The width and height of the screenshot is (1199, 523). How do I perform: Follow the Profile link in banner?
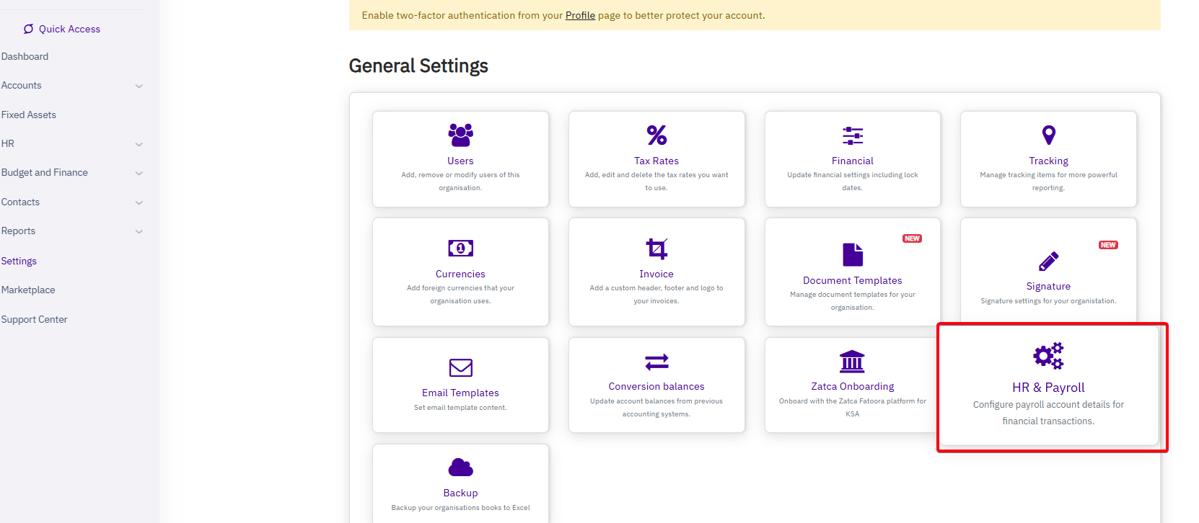tap(580, 15)
